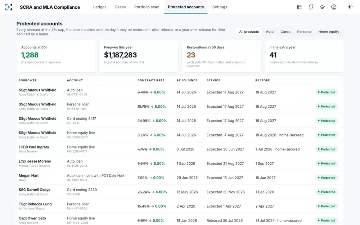Sort by the Borrower column header
The image size is (360, 225).
(28, 80)
